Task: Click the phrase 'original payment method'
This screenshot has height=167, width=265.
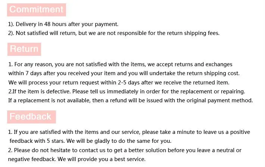Action: tap(219, 100)
